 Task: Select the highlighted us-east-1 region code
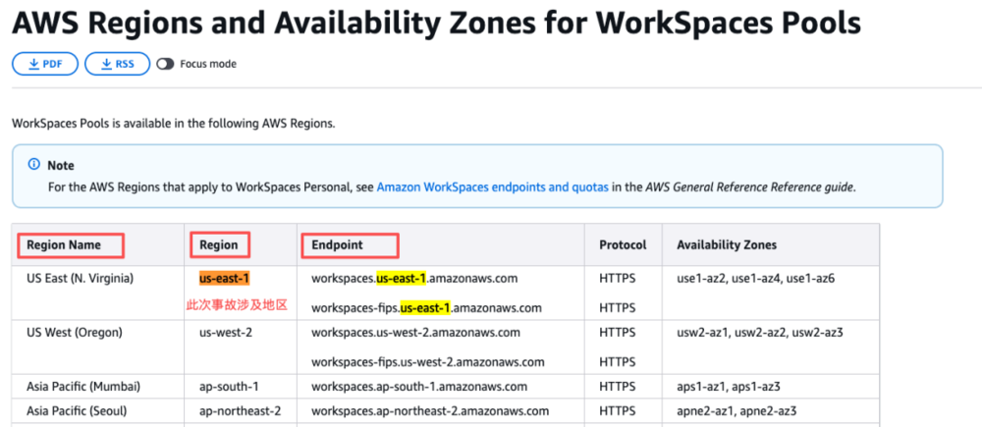[x=224, y=278]
